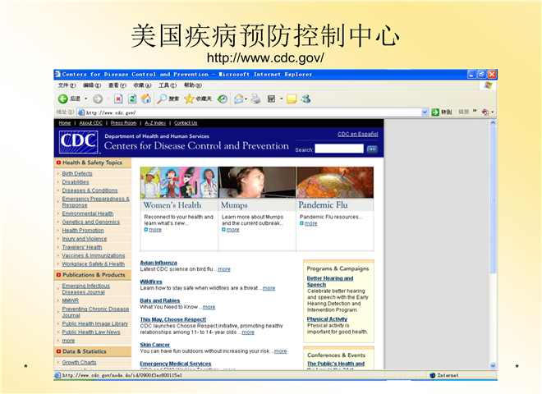Open the 收藏 (Favorites) menu
Screen dimensions: 542x394
coord(142,85)
